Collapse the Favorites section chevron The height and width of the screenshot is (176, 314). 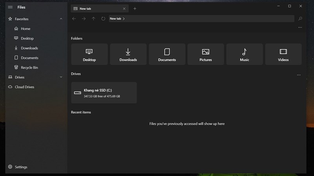[61, 19]
